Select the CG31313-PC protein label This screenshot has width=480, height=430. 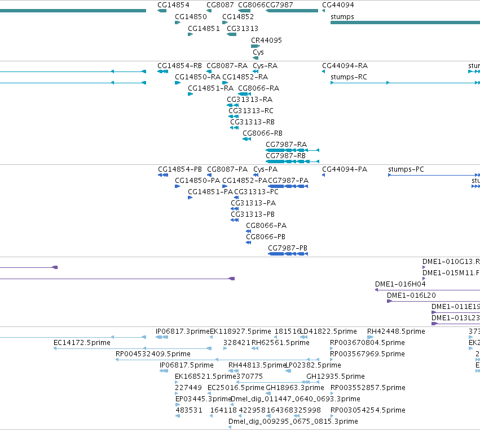pos(256,192)
